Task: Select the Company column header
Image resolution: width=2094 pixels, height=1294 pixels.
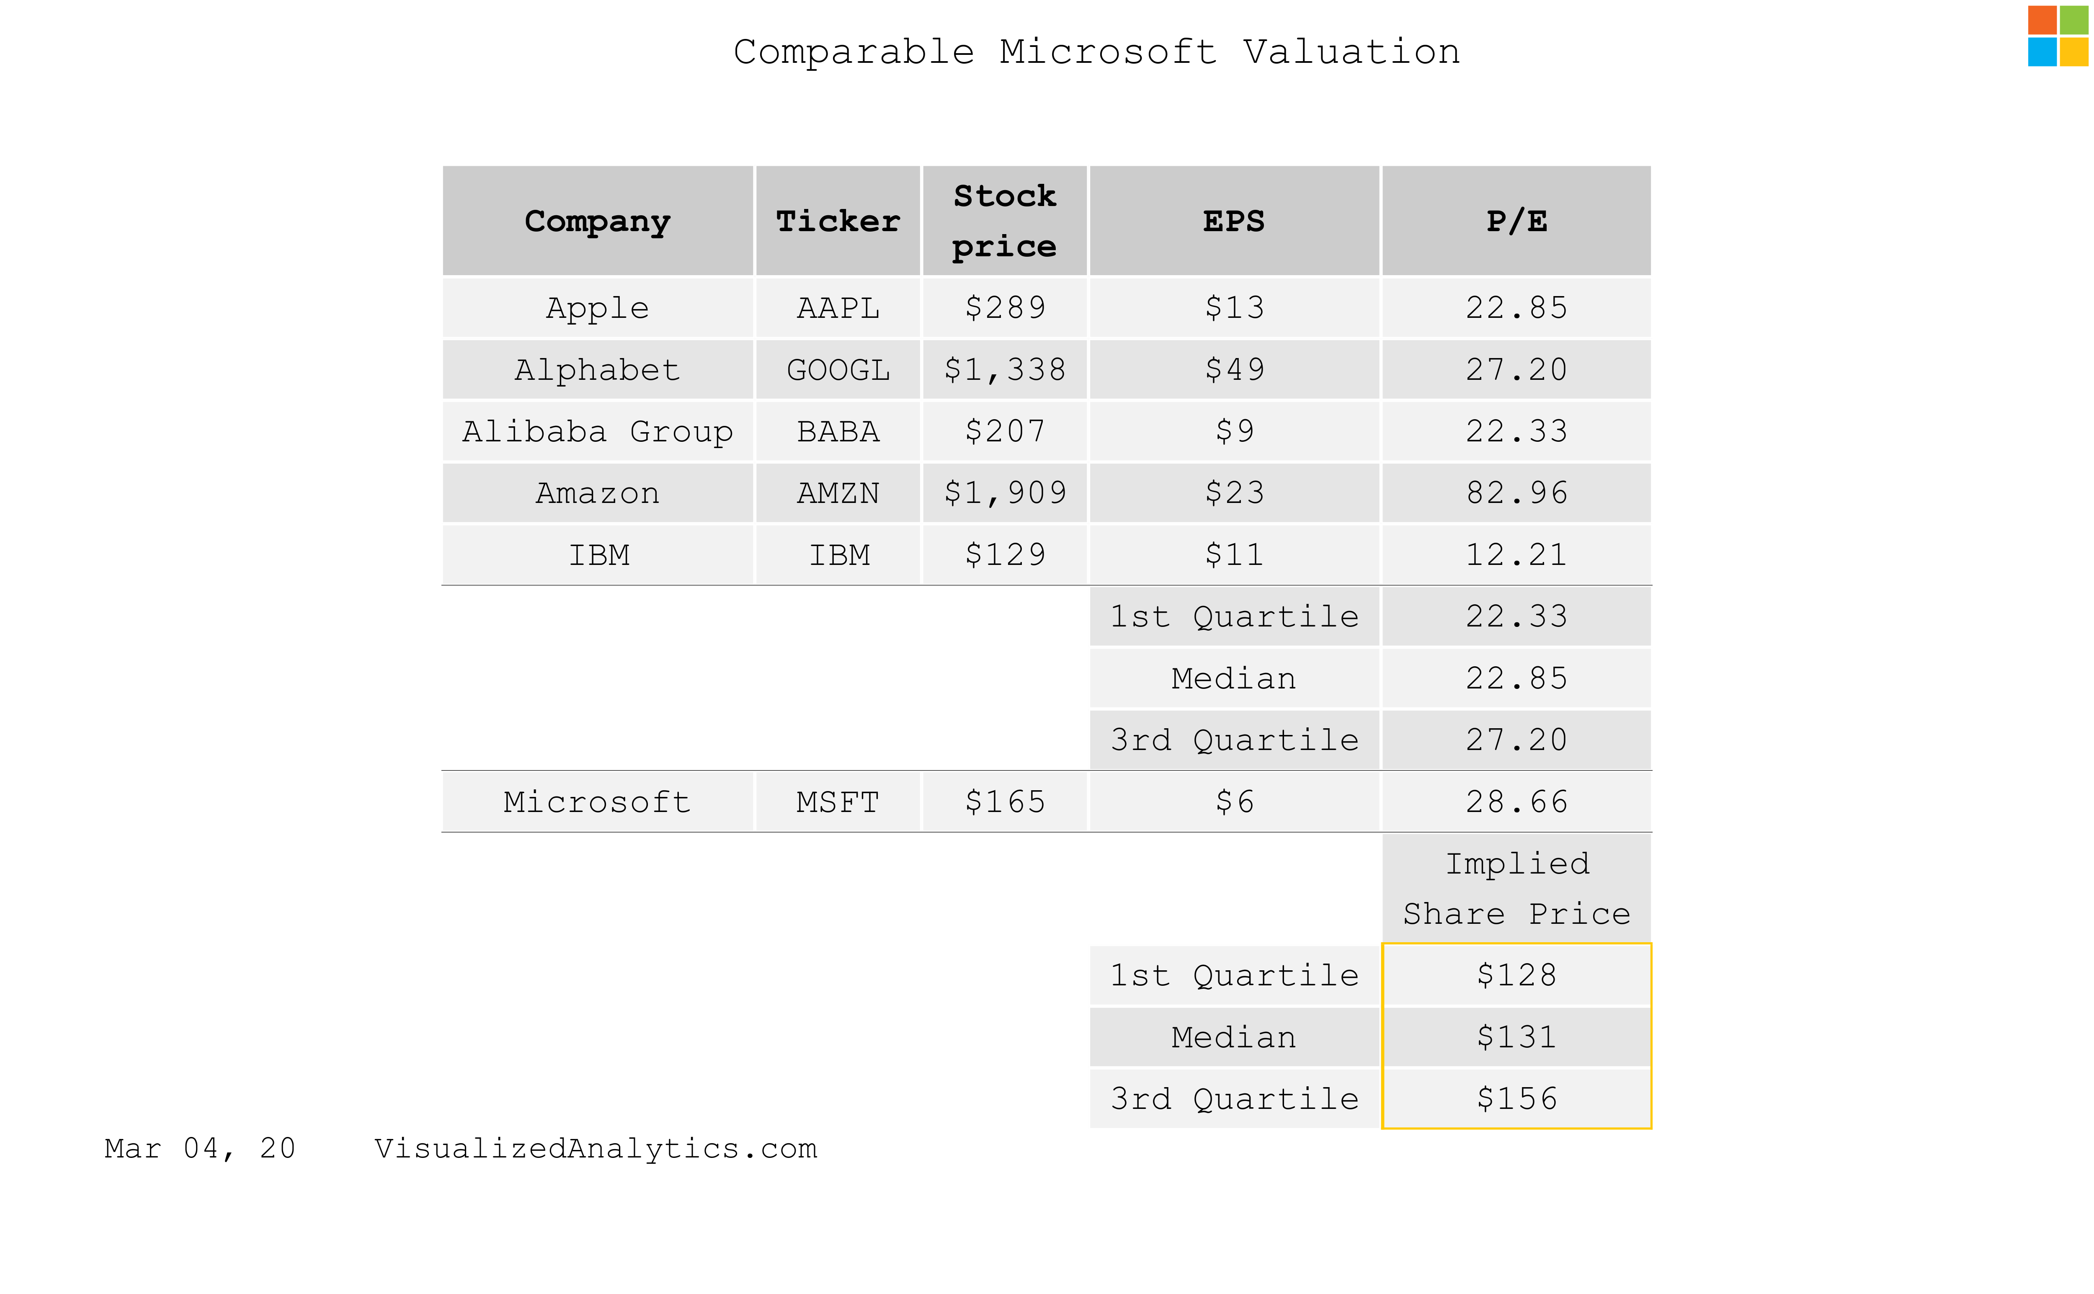Action: [x=597, y=221]
